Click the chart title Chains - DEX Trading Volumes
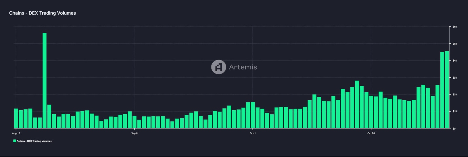 point(42,13)
